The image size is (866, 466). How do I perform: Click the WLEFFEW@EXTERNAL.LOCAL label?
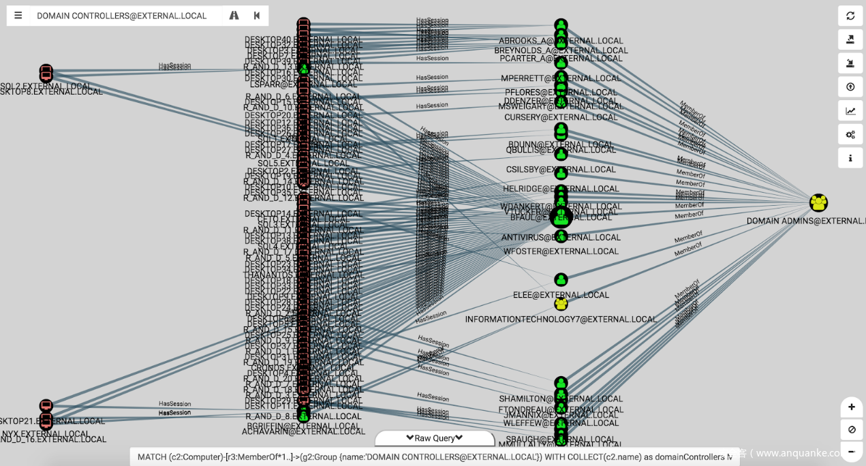[x=561, y=423]
